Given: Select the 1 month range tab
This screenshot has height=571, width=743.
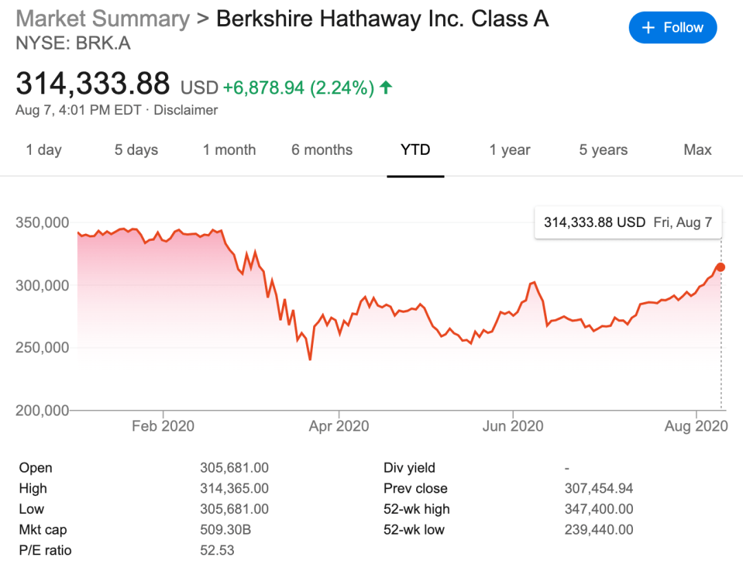Looking at the screenshot, I should click(x=229, y=150).
